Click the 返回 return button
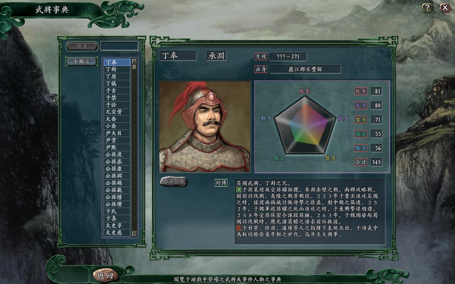The height and width of the screenshot is (284, 455). click(105, 275)
